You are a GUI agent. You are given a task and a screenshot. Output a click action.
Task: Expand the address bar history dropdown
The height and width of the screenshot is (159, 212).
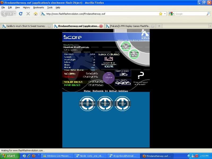[165, 14]
